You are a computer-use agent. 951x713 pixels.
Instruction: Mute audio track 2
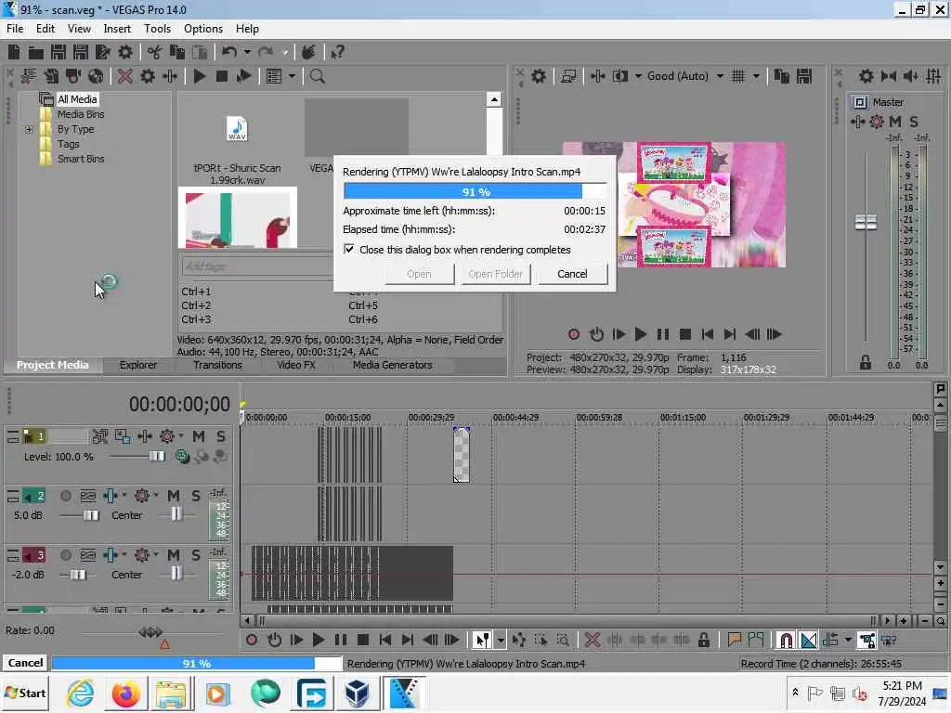pyautogui.click(x=174, y=496)
